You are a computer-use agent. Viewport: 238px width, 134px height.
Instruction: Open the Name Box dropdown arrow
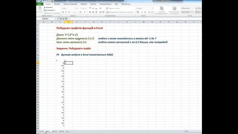[x=55, y=19]
